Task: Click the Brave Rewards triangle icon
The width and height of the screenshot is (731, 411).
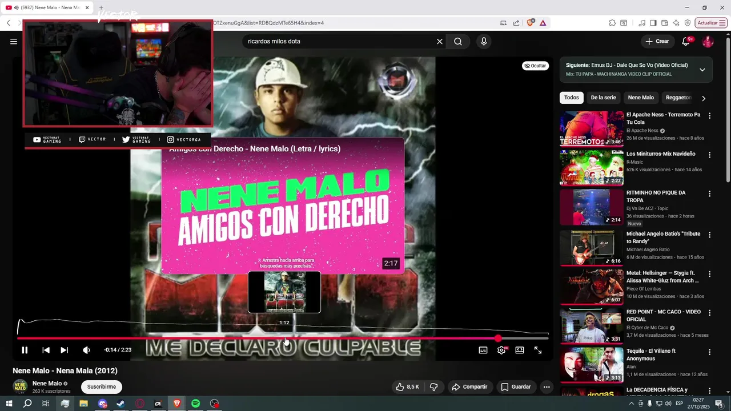Action: click(x=543, y=23)
